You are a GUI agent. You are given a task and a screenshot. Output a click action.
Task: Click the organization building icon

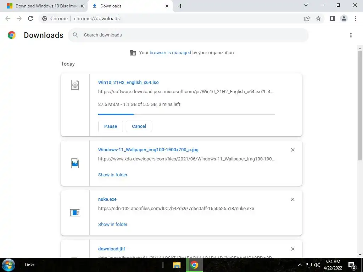(x=133, y=53)
